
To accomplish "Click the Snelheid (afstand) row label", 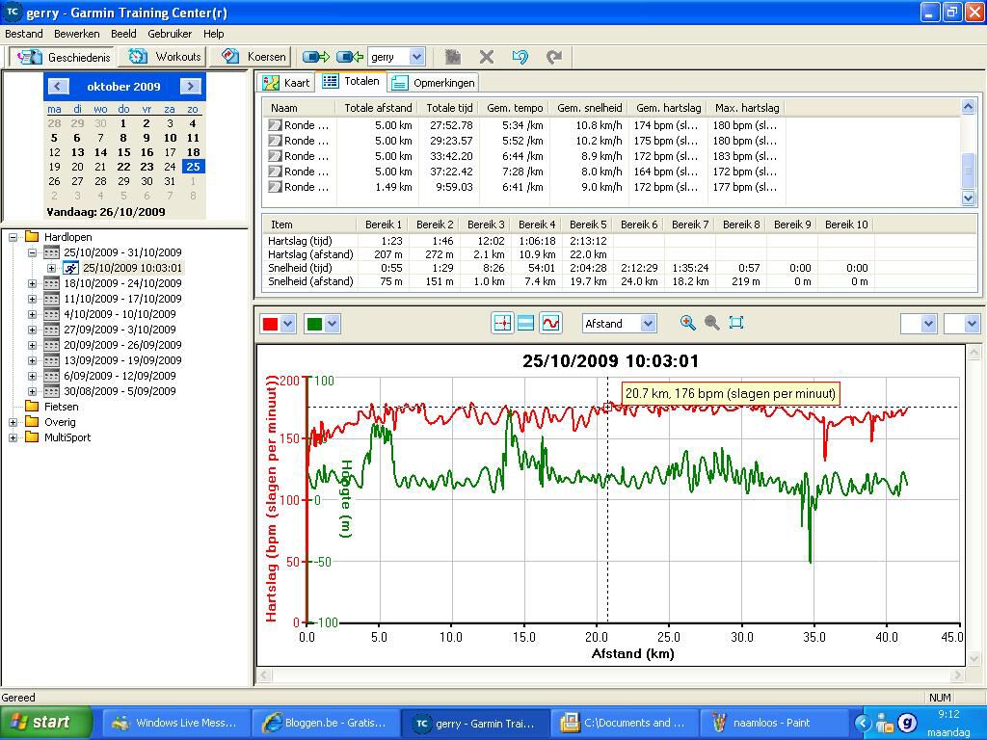I will pyautogui.click(x=310, y=282).
